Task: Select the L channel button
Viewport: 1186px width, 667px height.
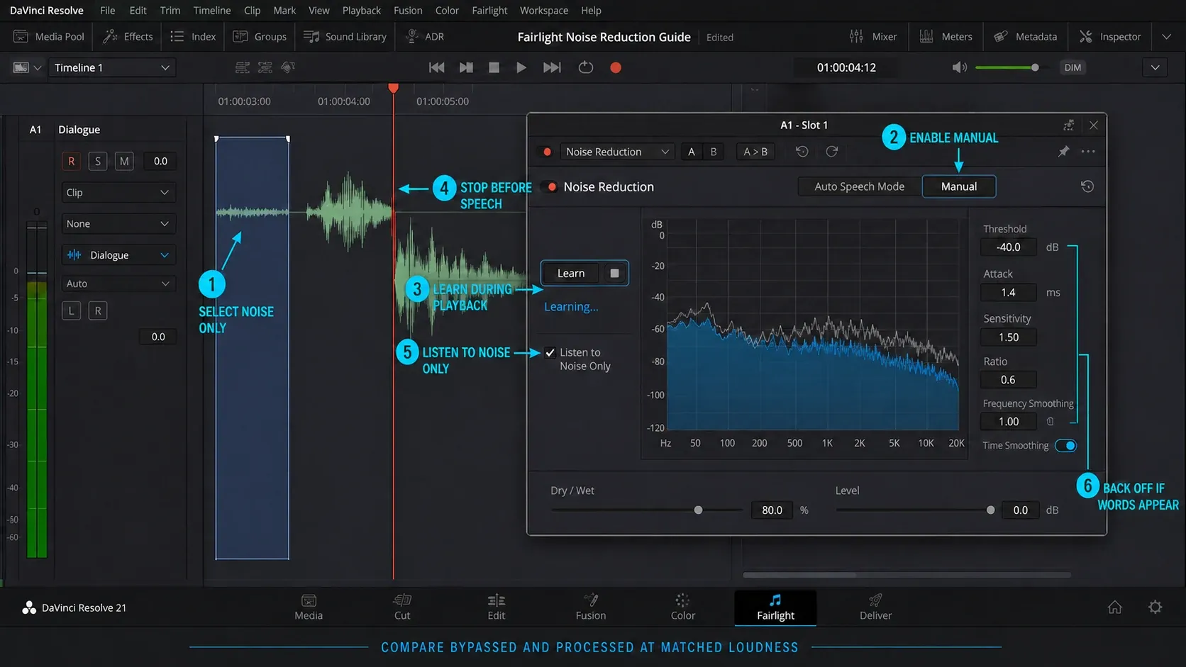Action: 71,310
